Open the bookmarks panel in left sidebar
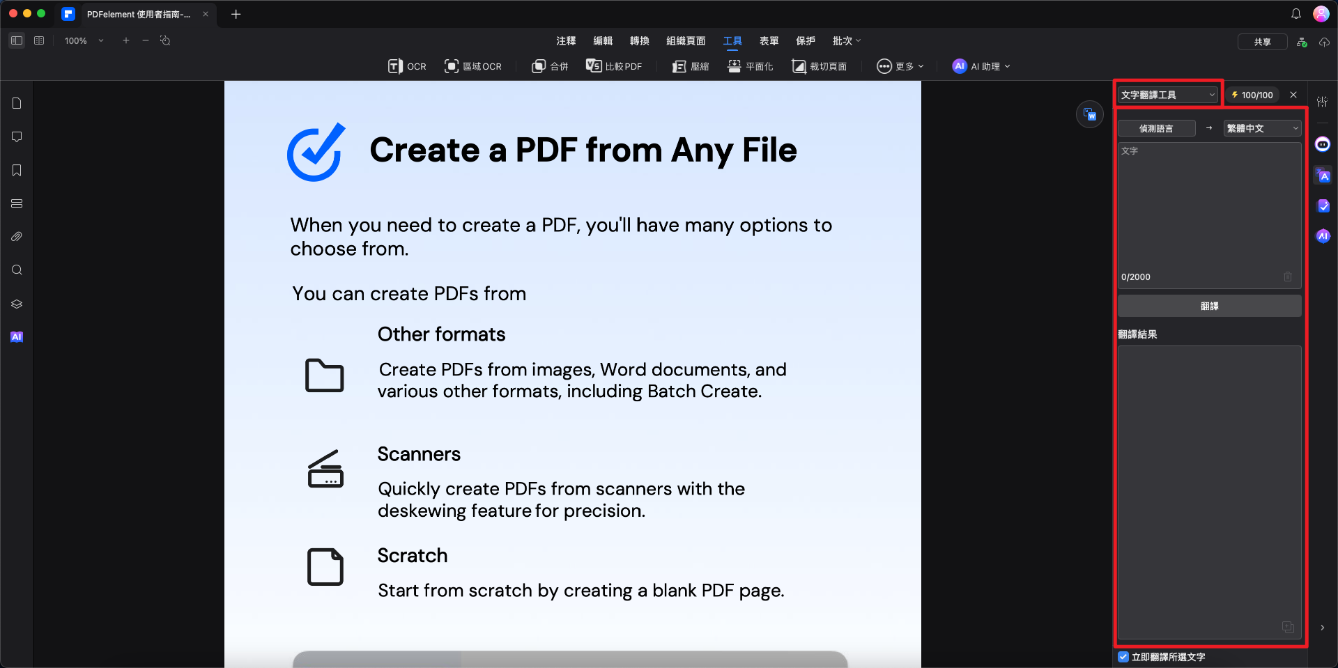This screenshot has height=668, width=1338. point(17,170)
